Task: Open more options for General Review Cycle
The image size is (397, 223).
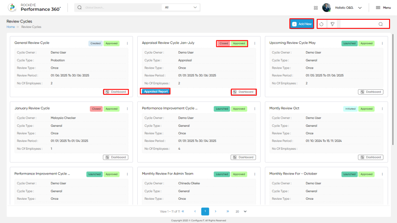Action: click(127, 43)
